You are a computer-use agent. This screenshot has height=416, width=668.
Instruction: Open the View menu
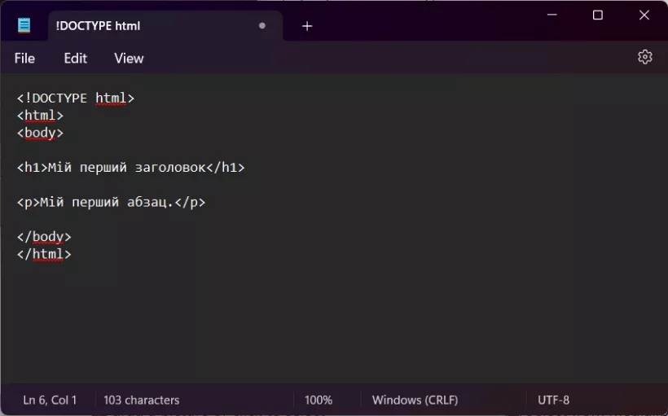(129, 58)
